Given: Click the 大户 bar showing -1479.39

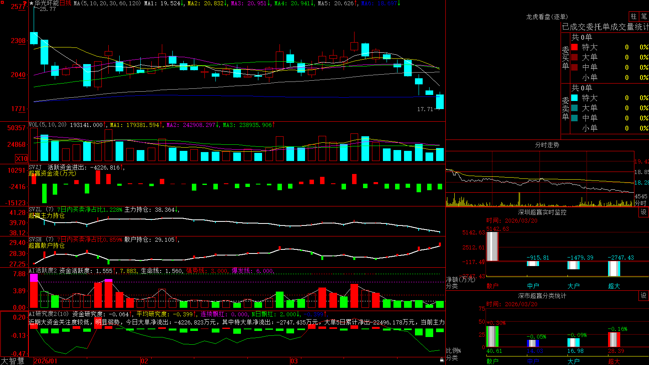Looking at the screenshot, I should [574, 265].
